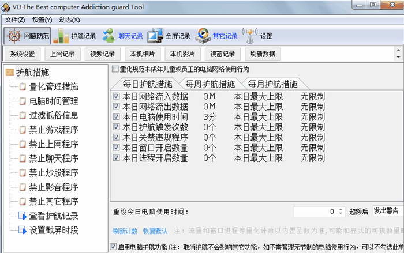Switch to the 每月护航措施 tab
The height and width of the screenshot is (253, 404).
pyautogui.click(x=273, y=84)
